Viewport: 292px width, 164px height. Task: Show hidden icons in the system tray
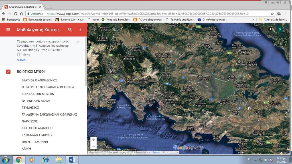click(255, 160)
